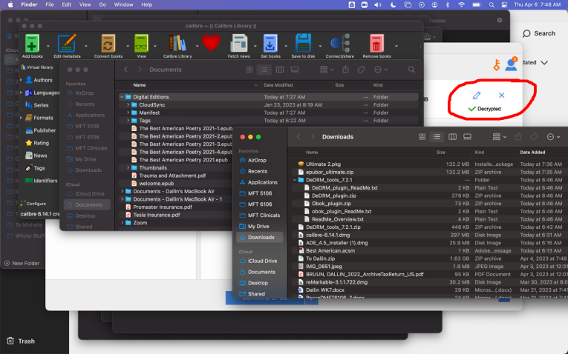This screenshot has height=354, width=568.
Task: Open the Edit metadata tool in calibre
Action: coord(67,44)
